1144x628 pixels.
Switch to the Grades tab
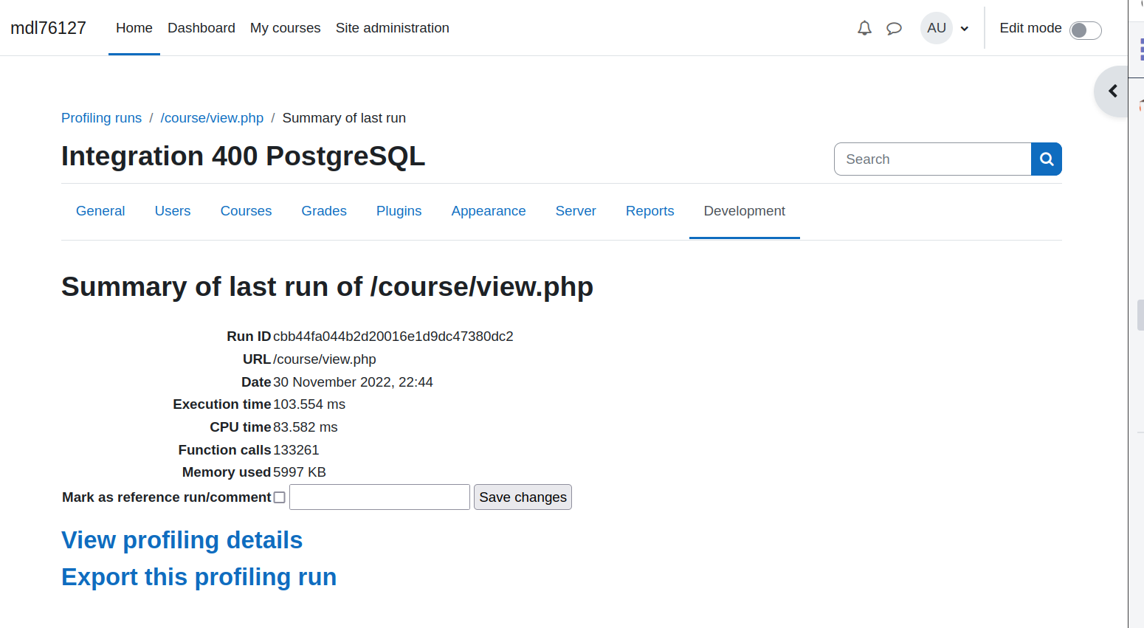(324, 211)
